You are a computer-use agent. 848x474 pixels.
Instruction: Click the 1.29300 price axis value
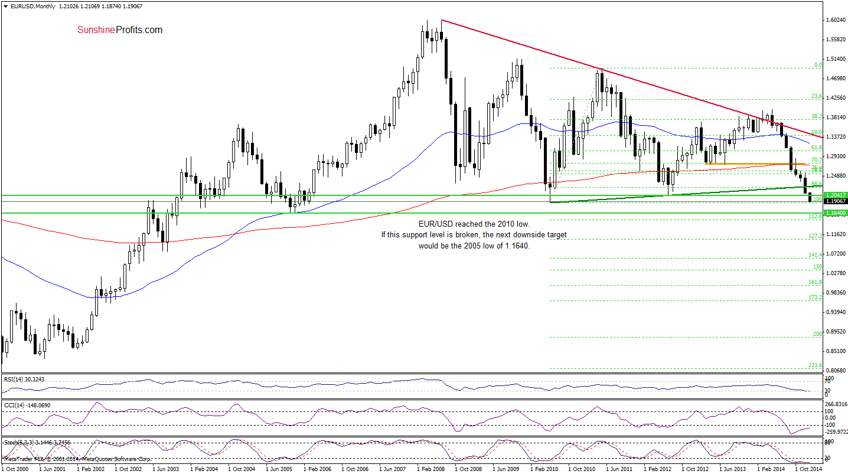tap(835, 156)
